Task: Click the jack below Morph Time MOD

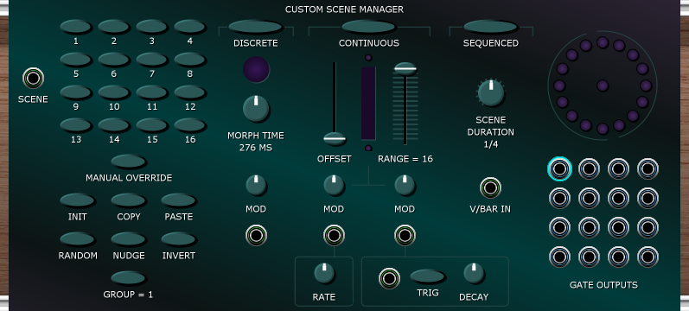Action: [x=256, y=236]
